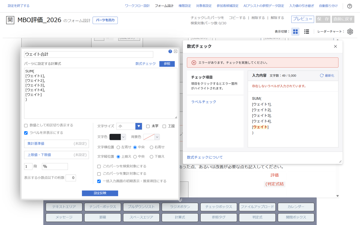Open 集計基準値 setting row
The height and width of the screenshot is (225, 360).
click(57, 144)
